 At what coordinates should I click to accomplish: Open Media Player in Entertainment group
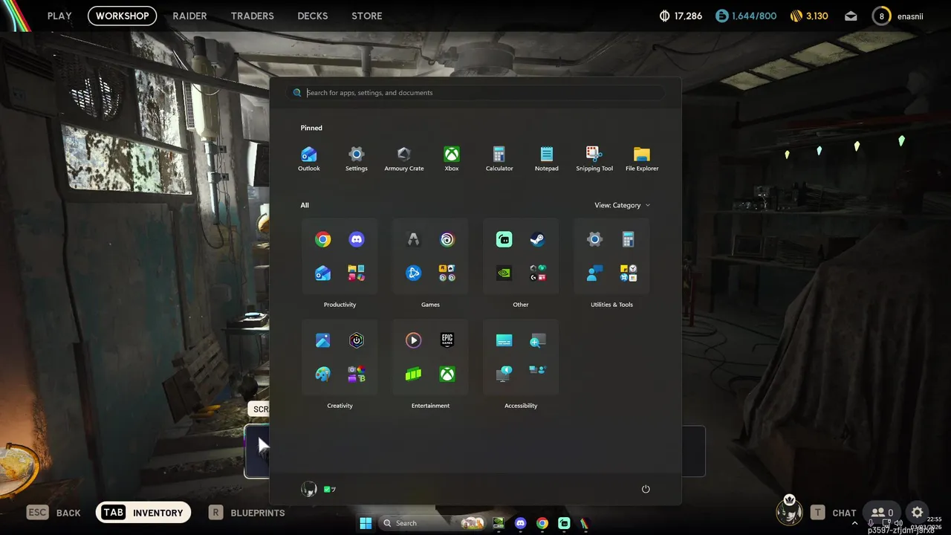(413, 340)
